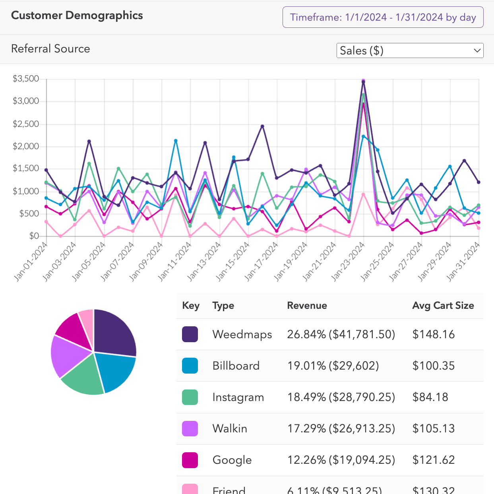
Task: Click the Revenue column header
Action: (x=307, y=306)
